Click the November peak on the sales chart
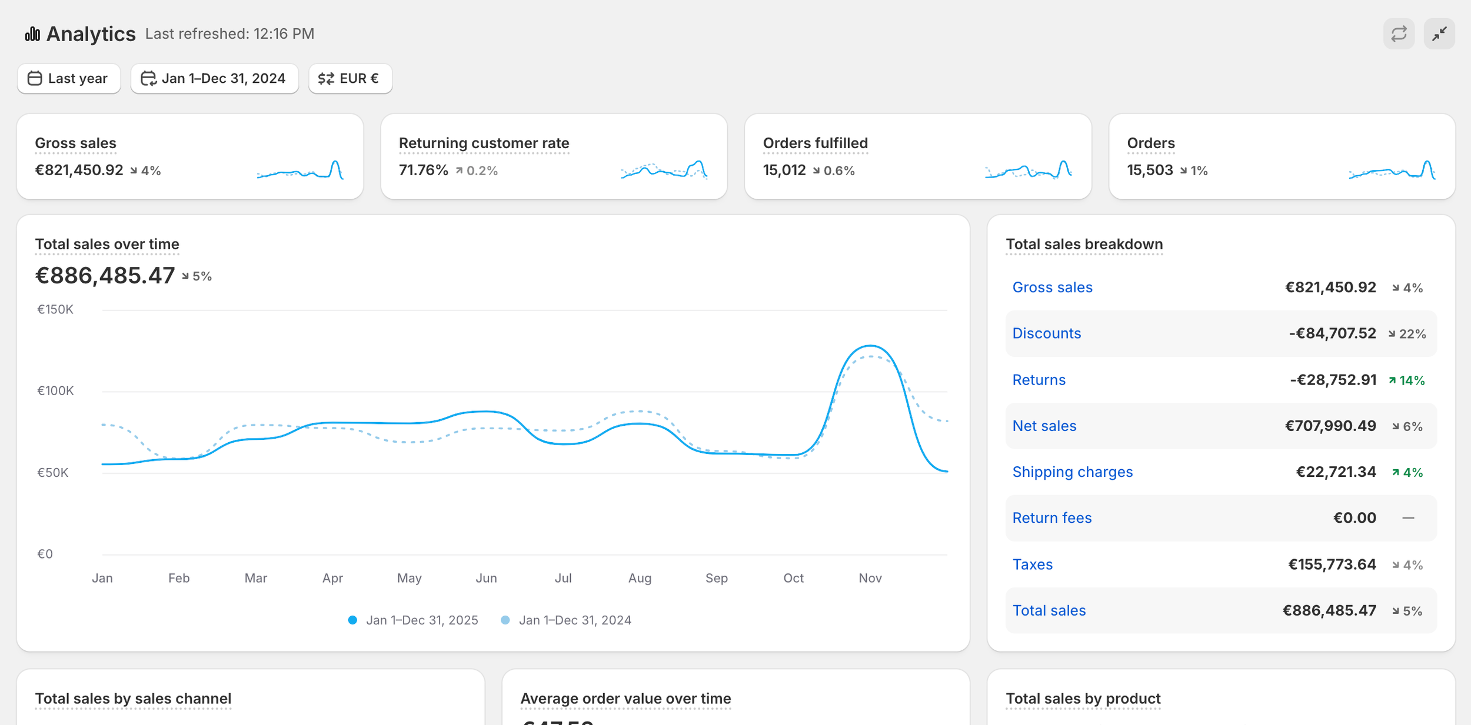 click(870, 346)
